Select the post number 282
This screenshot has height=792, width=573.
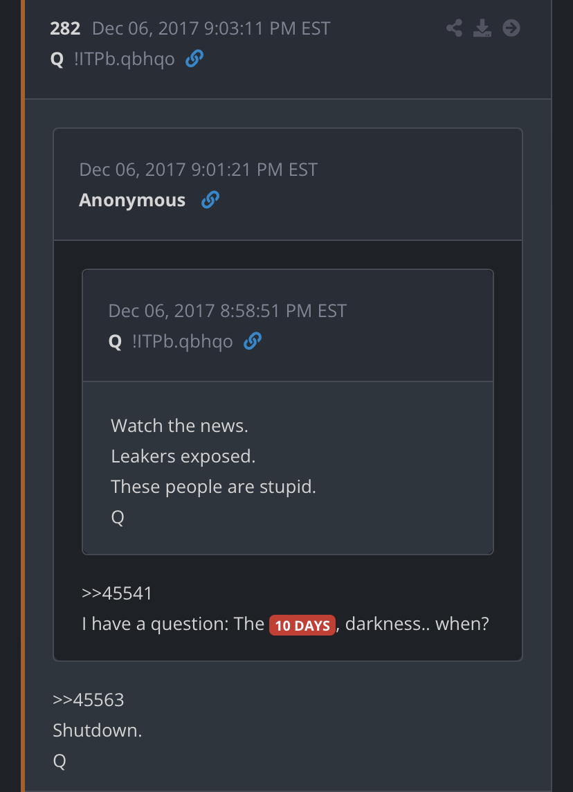(65, 28)
